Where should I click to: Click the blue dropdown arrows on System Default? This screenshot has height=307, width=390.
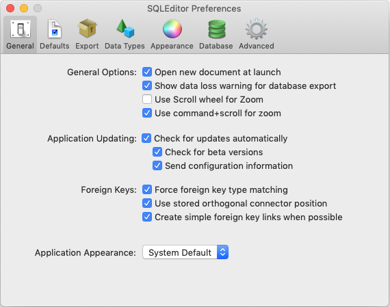click(222, 252)
